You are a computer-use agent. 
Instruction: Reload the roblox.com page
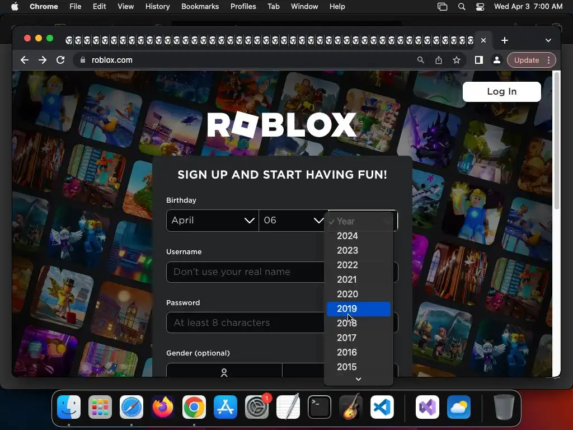pos(60,60)
